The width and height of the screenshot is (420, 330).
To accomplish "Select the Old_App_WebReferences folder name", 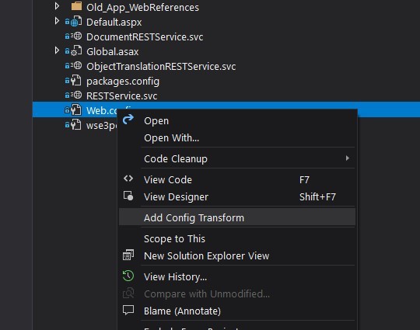I will pos(142,7).
